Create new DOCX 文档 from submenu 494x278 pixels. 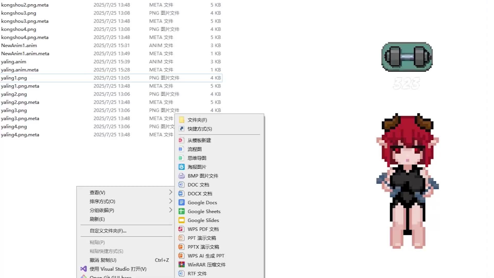point(200,194)
